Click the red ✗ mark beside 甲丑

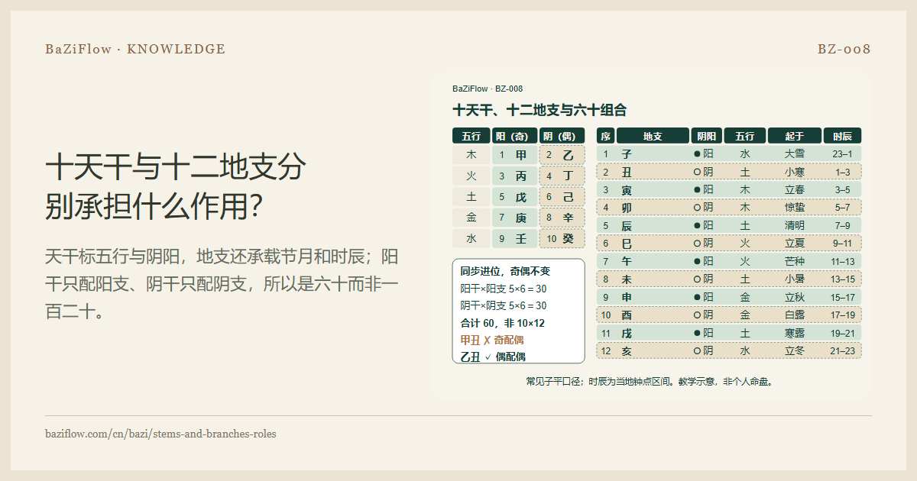pyautogui.click(x=487, y=340)
